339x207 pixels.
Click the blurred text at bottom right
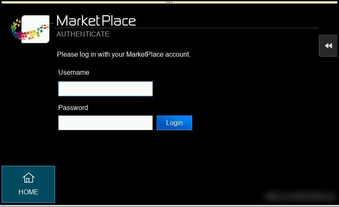tap(300, 197)
